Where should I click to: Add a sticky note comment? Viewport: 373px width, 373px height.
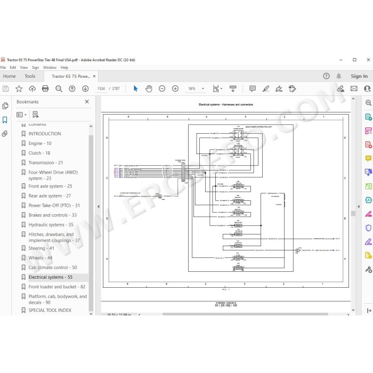click(x=253, y=89)
